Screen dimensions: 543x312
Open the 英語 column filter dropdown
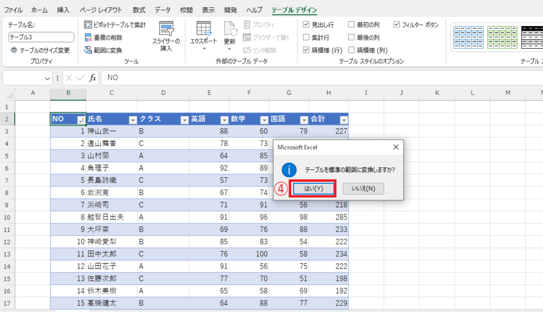(224, 120)
